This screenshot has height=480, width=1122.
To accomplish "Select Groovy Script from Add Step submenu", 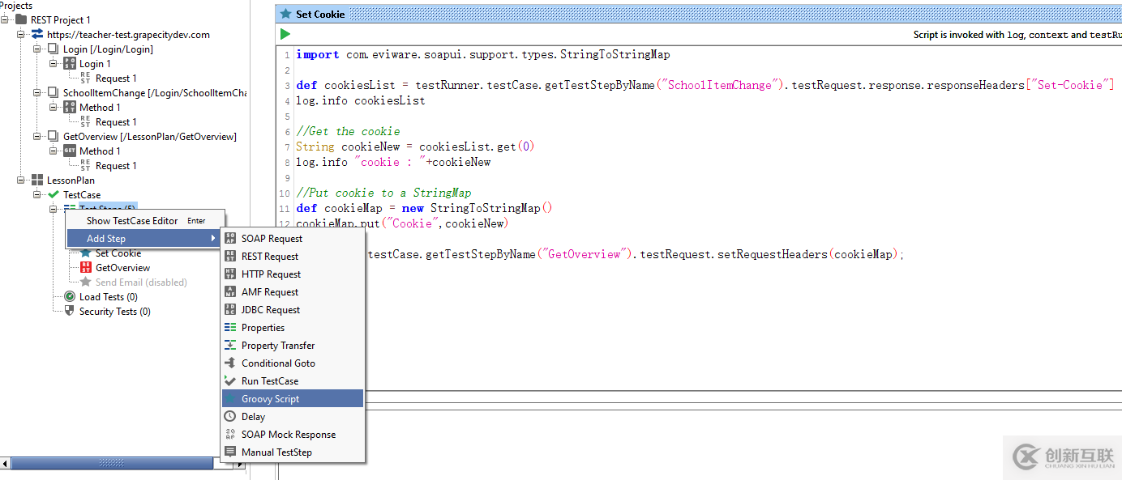I will 293,398.
